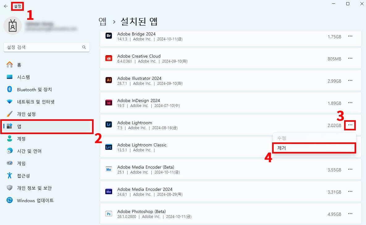Open more options for Adobe InDesign 2024
366x225 pixels.
tap(350, 103)
